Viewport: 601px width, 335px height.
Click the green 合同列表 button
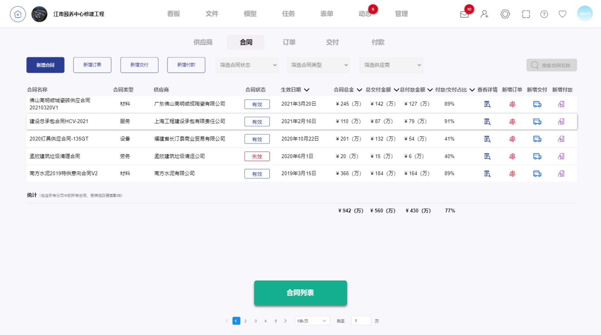(x=300, y=293)
